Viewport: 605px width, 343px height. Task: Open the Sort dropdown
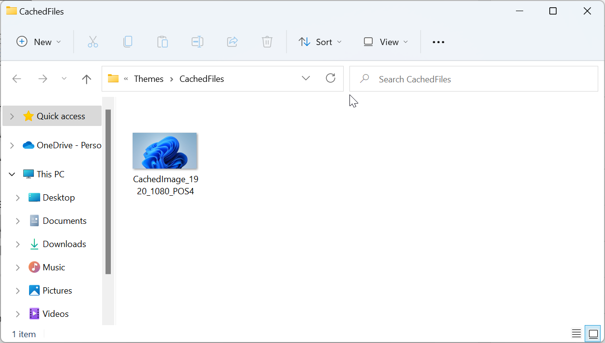[x=320, y=42]
